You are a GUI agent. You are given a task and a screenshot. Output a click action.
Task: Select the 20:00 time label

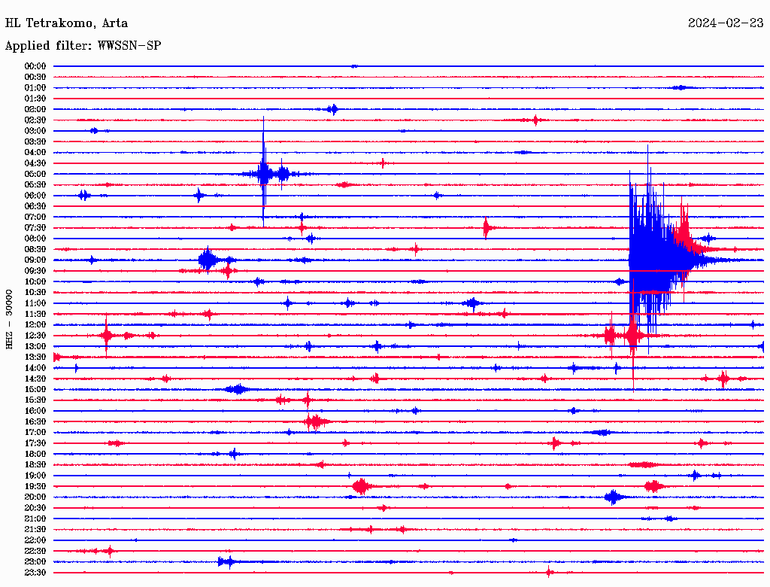[35, 497]
